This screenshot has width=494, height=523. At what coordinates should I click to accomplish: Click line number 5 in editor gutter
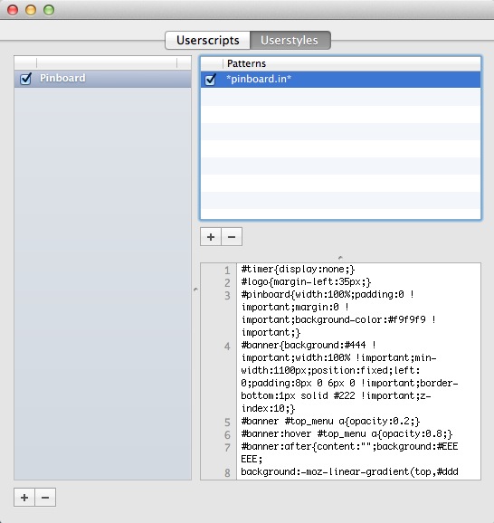coord(227,422)
